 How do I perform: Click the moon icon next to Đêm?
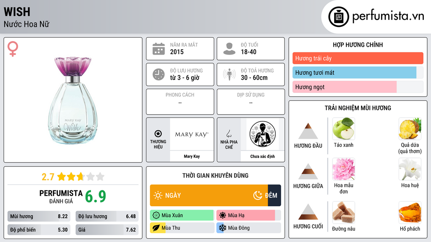pyautogui.click(x=258, y=195)
